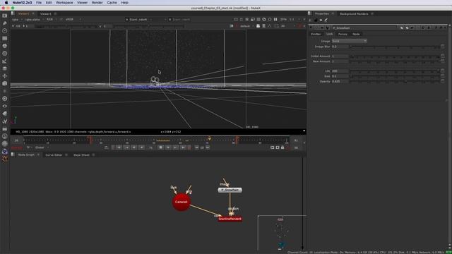
Task: Switch to the Curve Editor tab
Action: click(x=54, y=155)
